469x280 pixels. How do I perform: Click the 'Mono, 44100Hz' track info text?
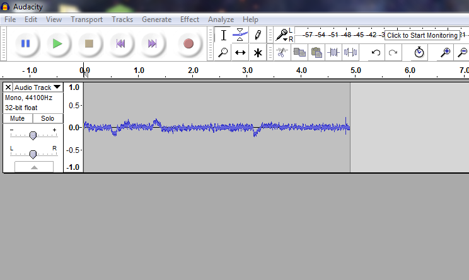pos(29,98)
